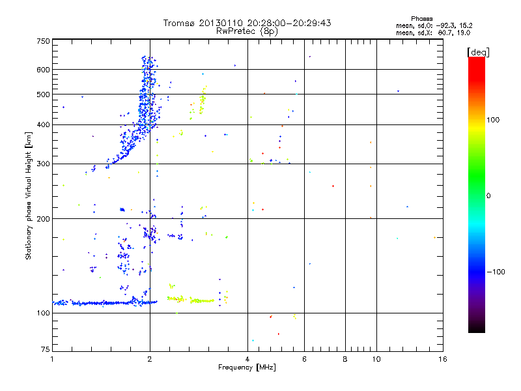Click the "0" tick label beside the colorbar
Viewport: 521px width, 391px height.
488,196
